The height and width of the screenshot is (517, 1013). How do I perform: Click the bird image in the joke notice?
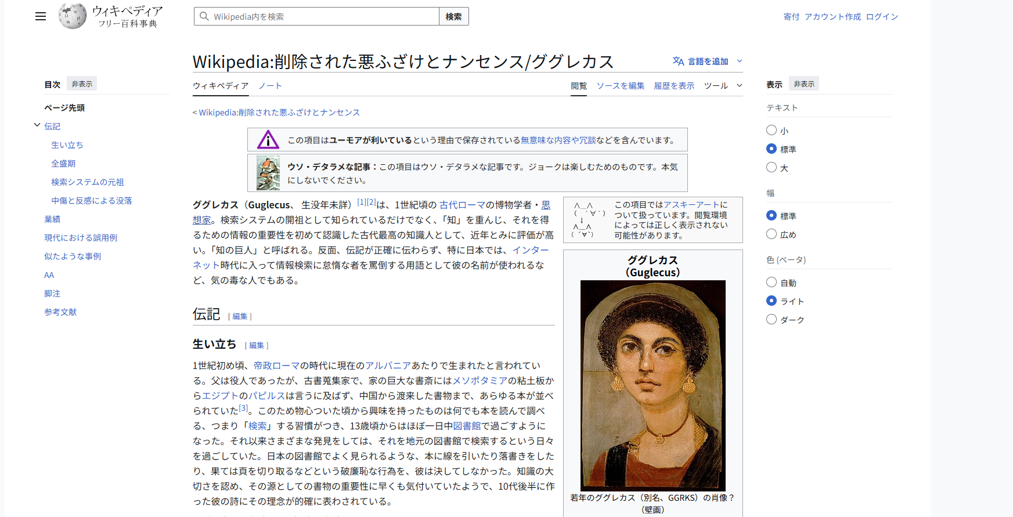pyautogui.click(x=268, y=173)
